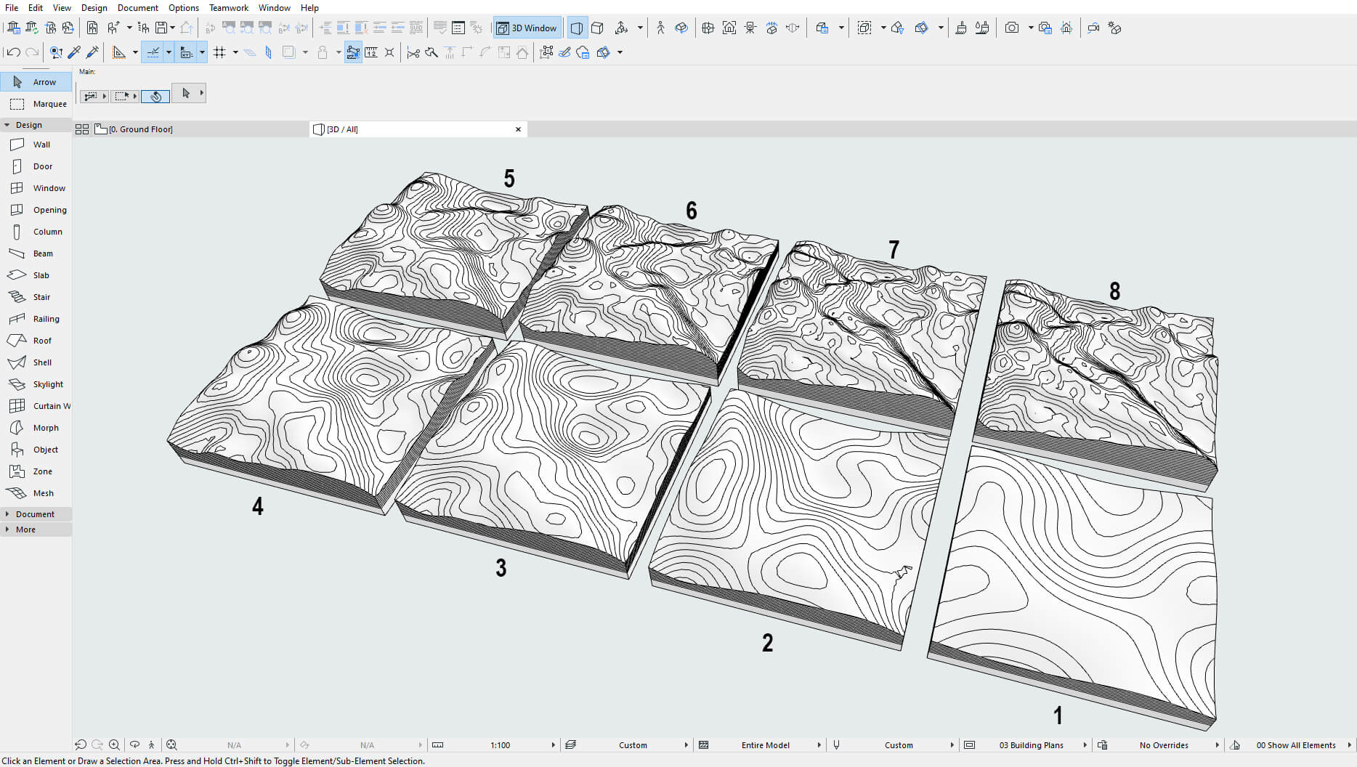Screen dimensions: 1357x767
Task: Toggle the Arrow selection mode
Action: [x=44, y=81]
